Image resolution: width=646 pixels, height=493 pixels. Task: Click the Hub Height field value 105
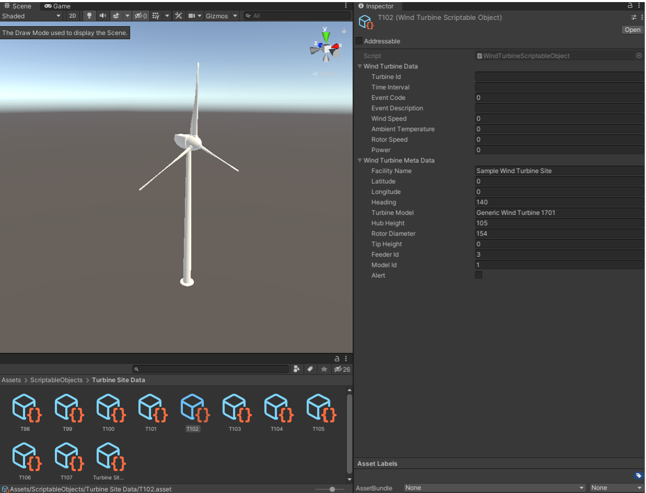click(x=559, y=223)
